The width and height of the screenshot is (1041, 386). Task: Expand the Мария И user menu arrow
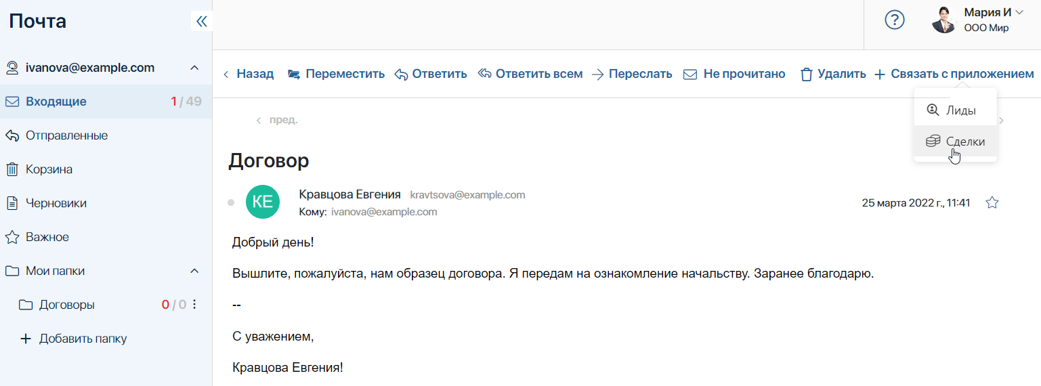1019,12
